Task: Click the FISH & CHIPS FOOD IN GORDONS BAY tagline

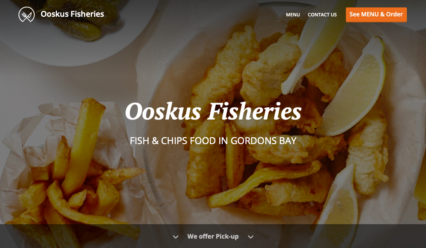Action: click(213, 141)
